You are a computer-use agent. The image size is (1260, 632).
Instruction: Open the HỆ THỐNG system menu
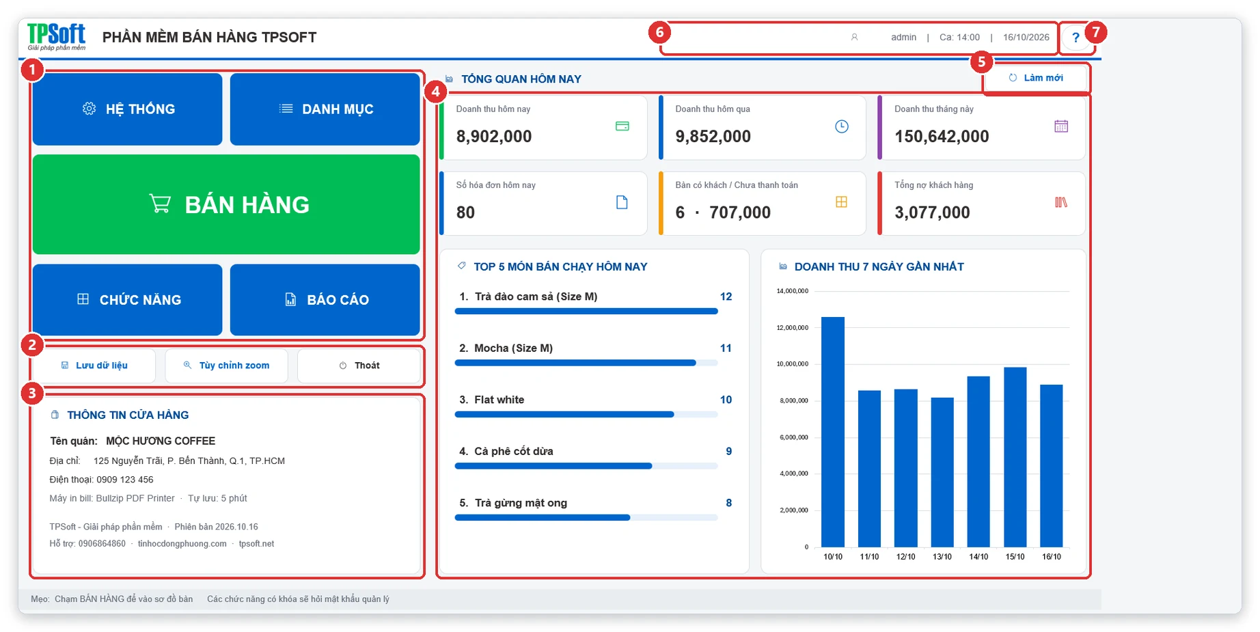(x=128, y=109)
